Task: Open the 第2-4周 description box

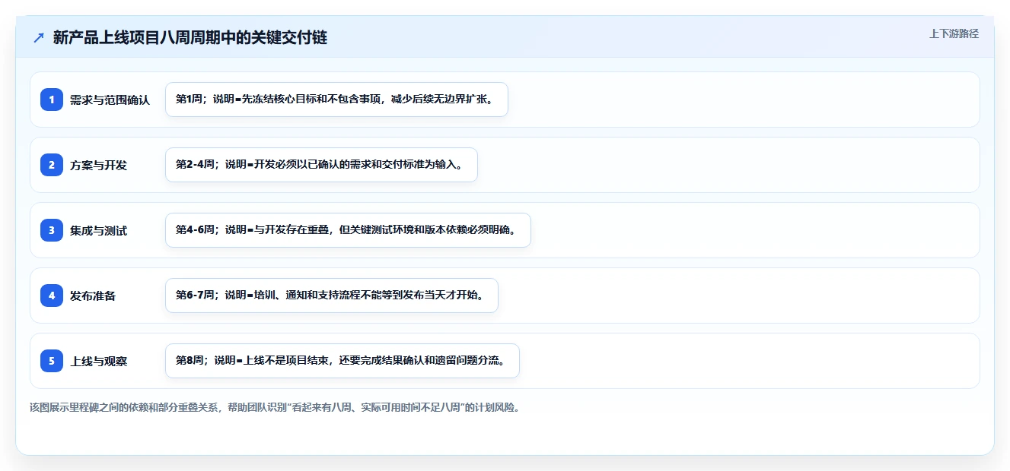Action: pos(321,165)
